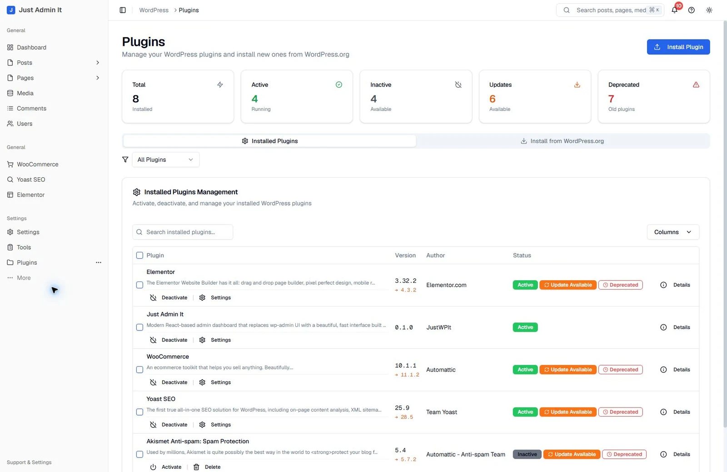Open the Columns dropdown

[673, 232]
